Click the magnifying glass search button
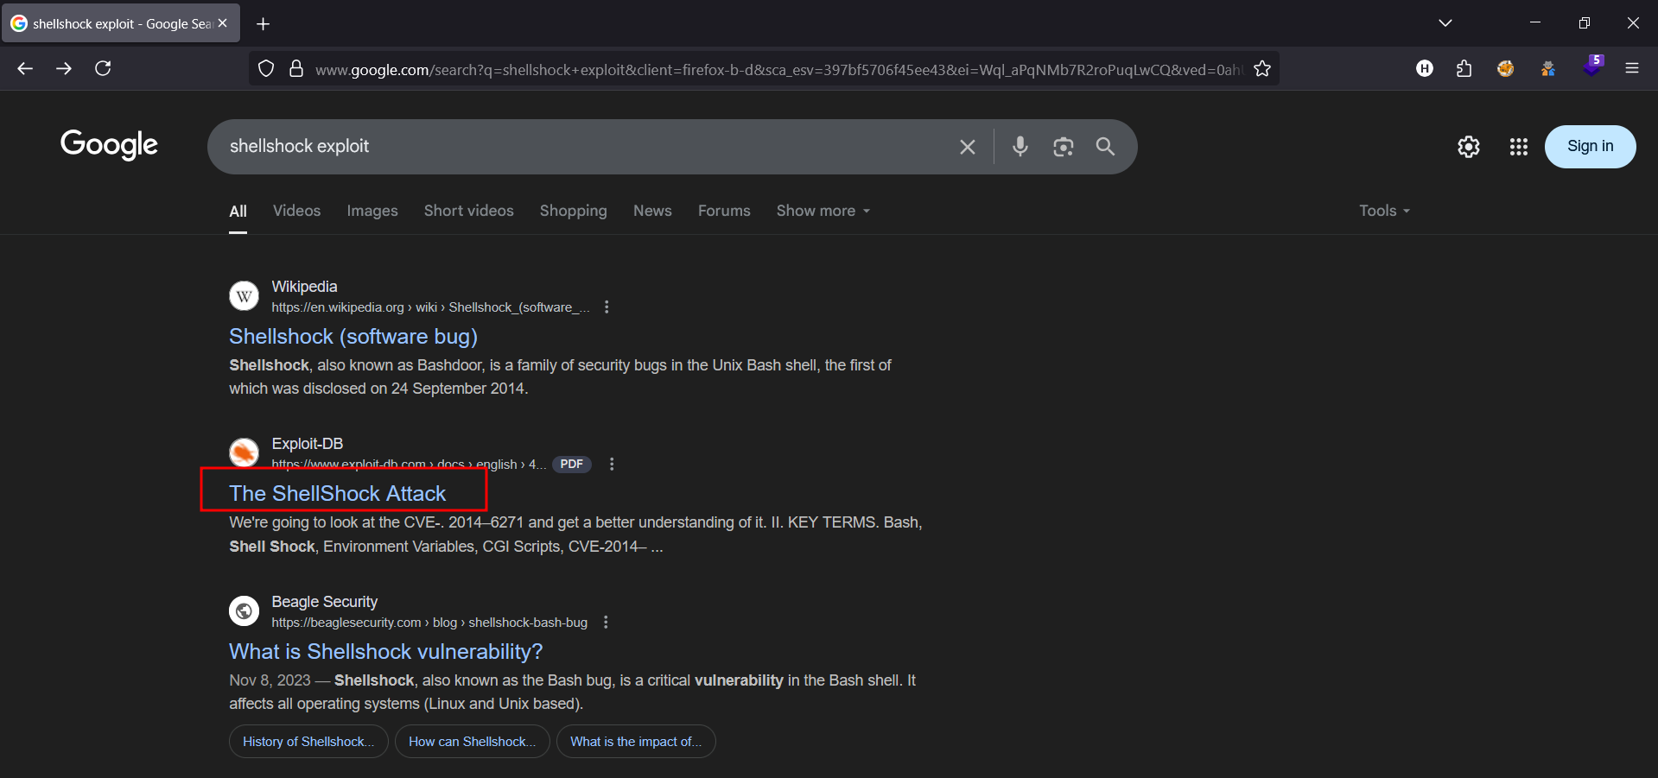Image resolution: width=1658 pixels, height=778 pixels. tap(1105, 147)
